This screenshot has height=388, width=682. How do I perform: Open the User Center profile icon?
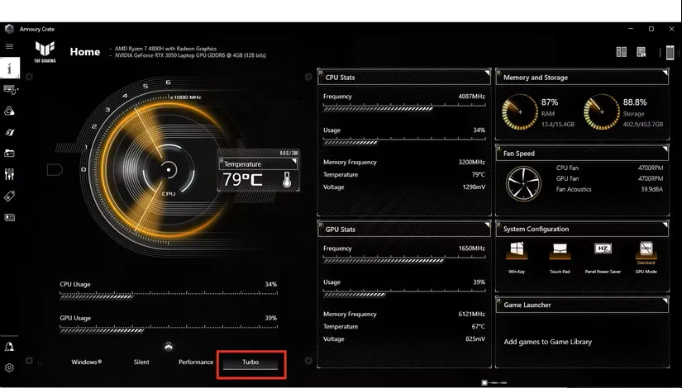pyautogui.click(x=9, y=346)
